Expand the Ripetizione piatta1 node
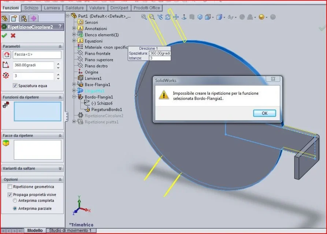Image resolution: width=327 pixels, height=234 pixels. pos(74,121)
